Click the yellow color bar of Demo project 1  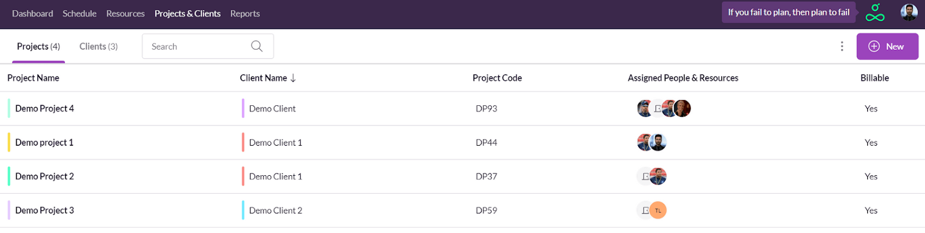pos(9,142)
